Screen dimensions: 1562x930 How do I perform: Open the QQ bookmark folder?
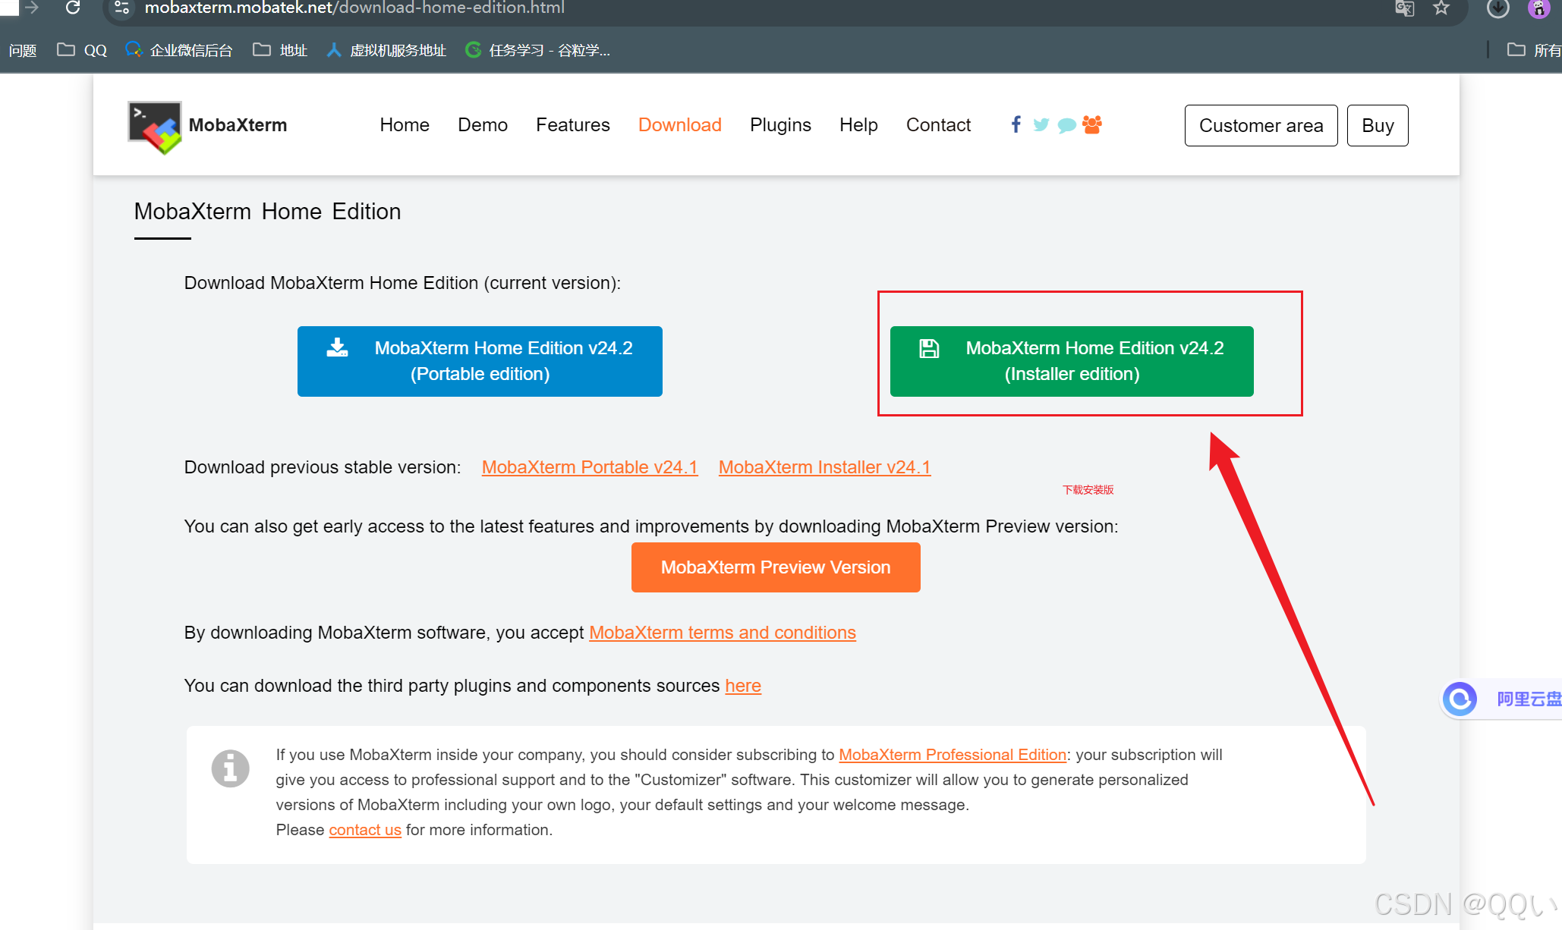(82, 50)
